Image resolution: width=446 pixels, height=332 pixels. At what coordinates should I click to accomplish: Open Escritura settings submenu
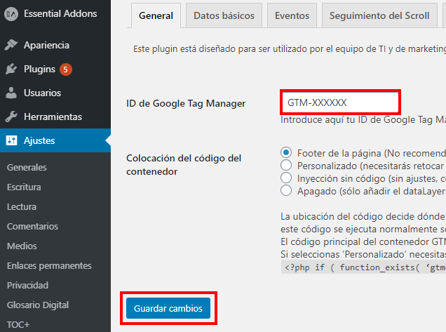pyautogui.click(x=24, y=187)
